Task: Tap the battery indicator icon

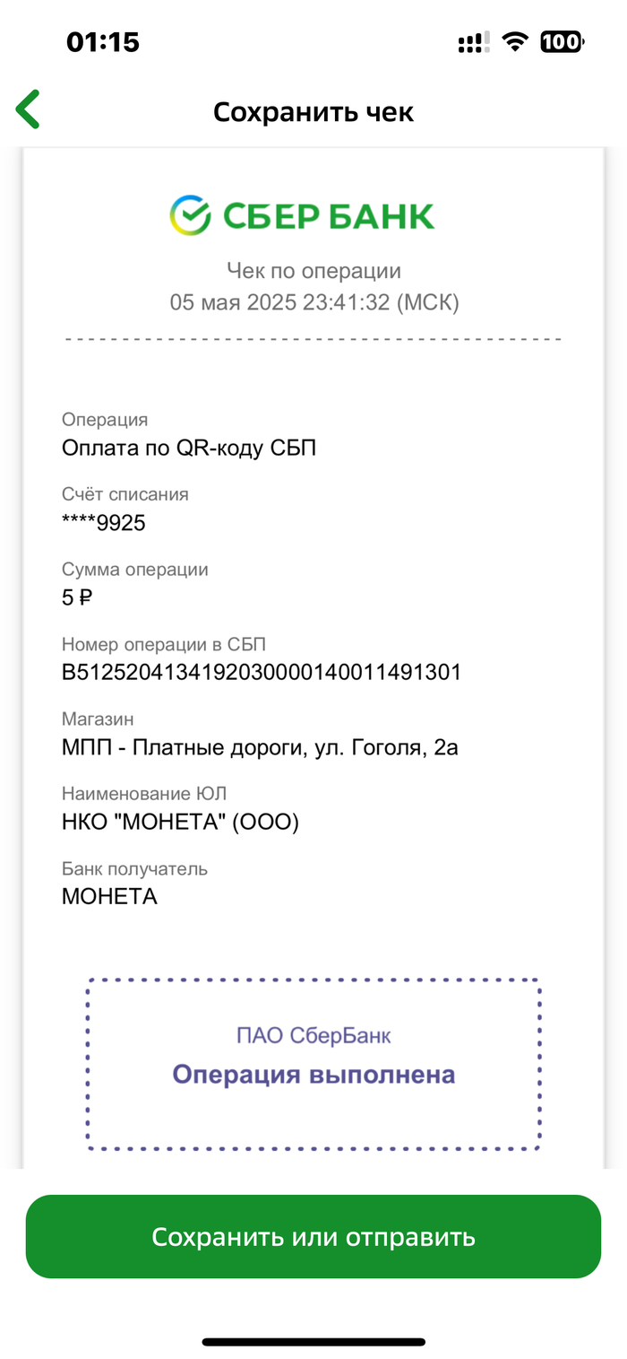Action: (x=562, y=41)
